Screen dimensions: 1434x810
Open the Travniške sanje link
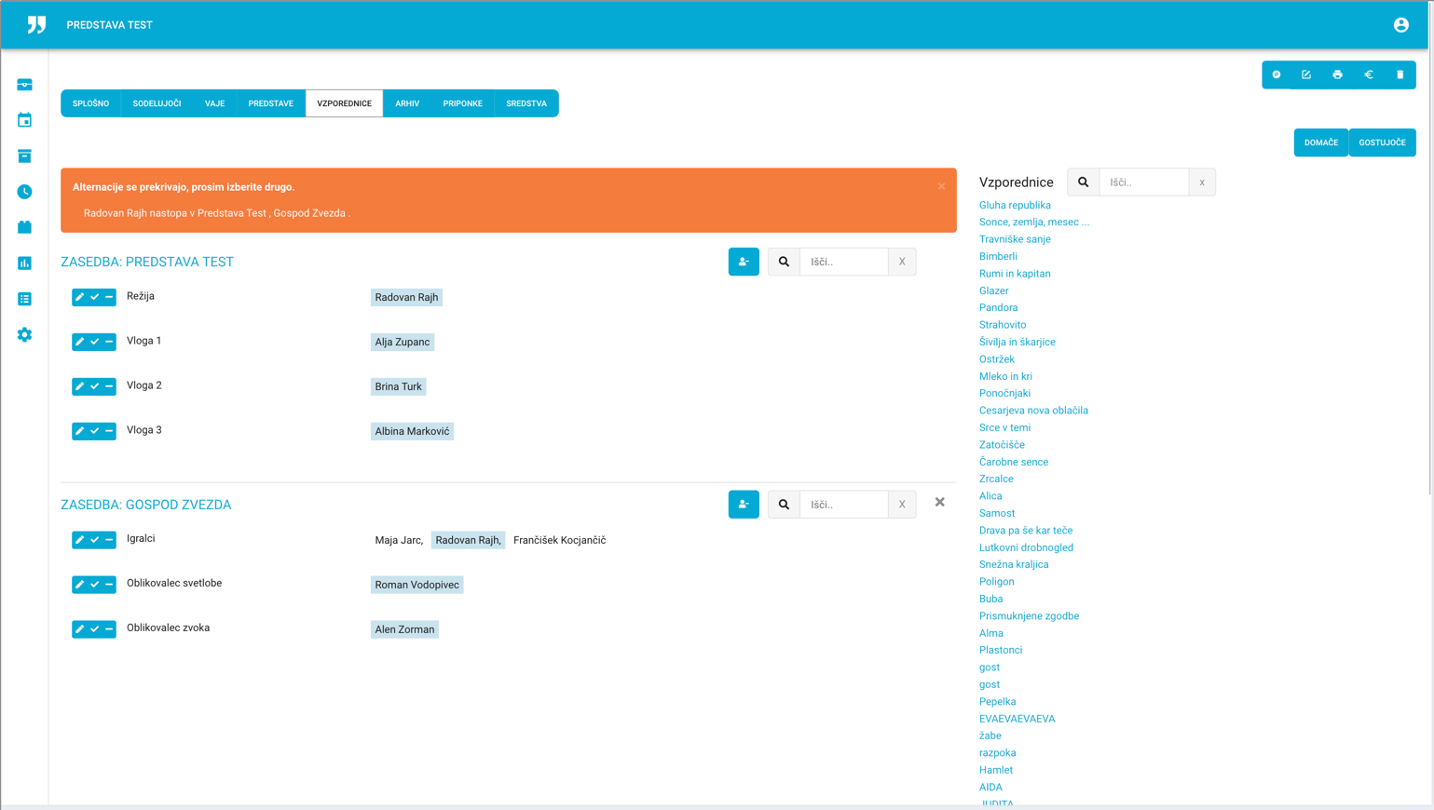pyautogui.click(x=1014, y=239)
